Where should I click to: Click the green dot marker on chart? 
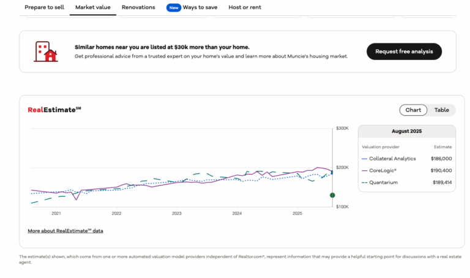pyautogui.click(x=332, y=195)
